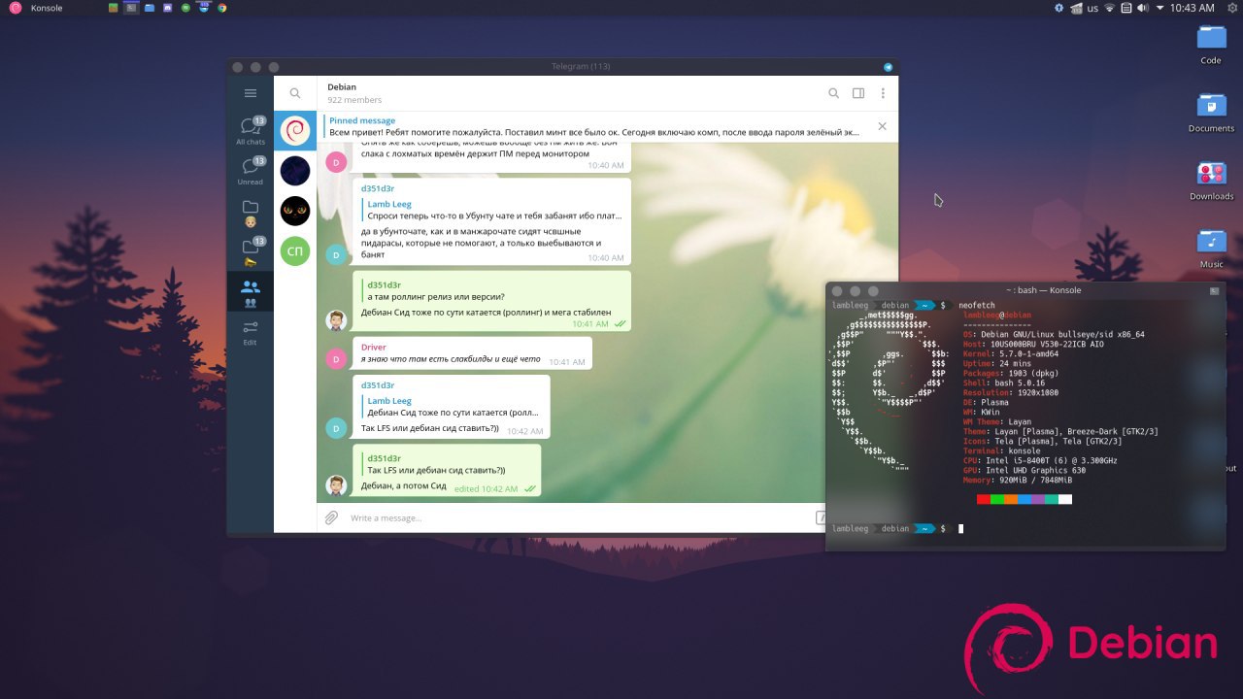Open the clipboard tray icon

click(x=1126, y=8)
